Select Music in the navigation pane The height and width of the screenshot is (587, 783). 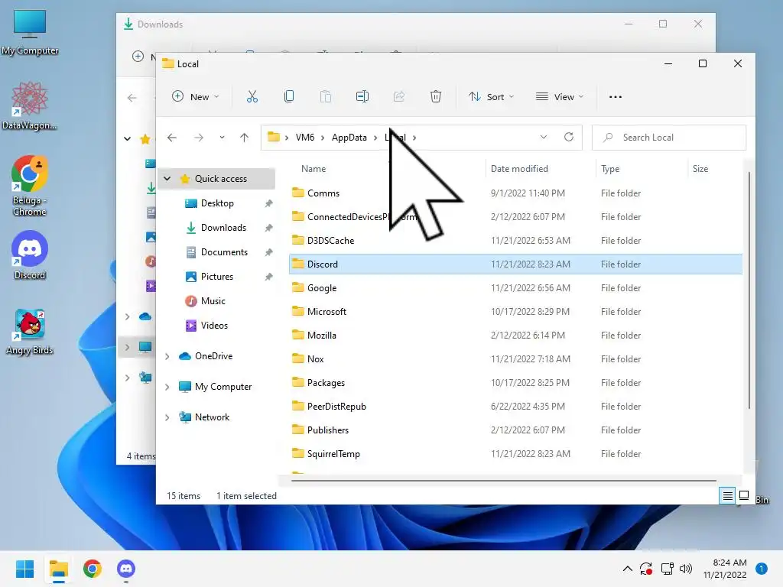[x=213, y=301]
